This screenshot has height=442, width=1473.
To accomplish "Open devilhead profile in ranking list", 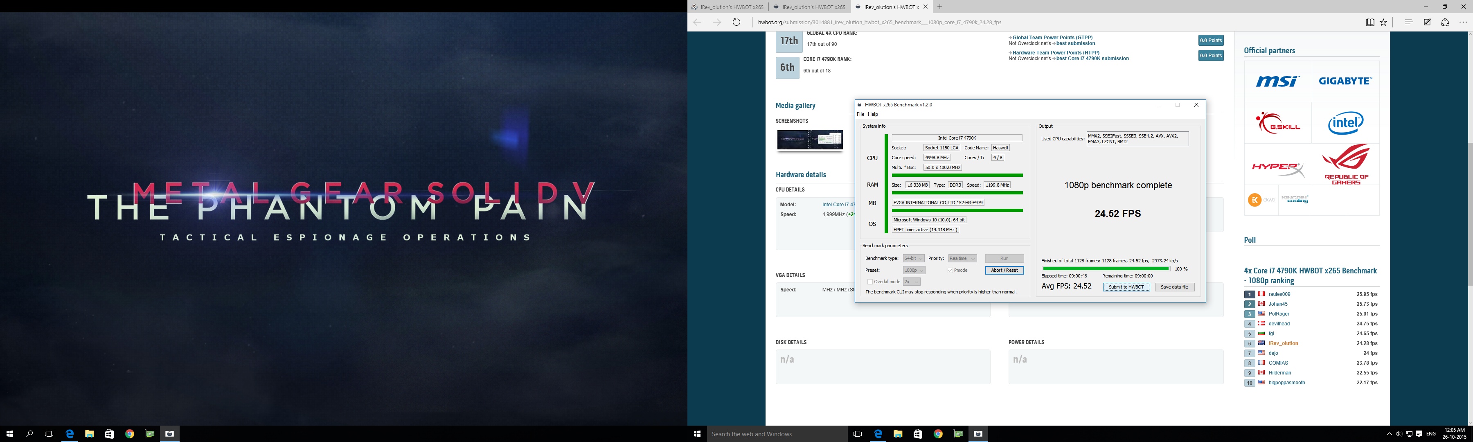I will coord(1279,324).
